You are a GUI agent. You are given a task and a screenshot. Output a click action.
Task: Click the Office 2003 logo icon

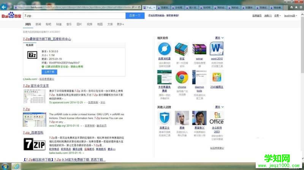(217, 118)
